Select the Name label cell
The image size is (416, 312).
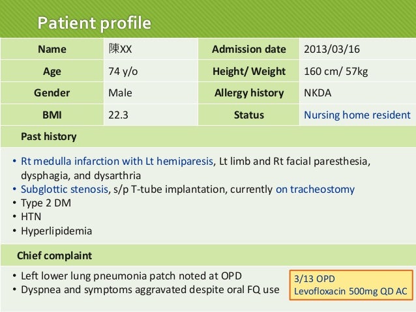point(52,49)
